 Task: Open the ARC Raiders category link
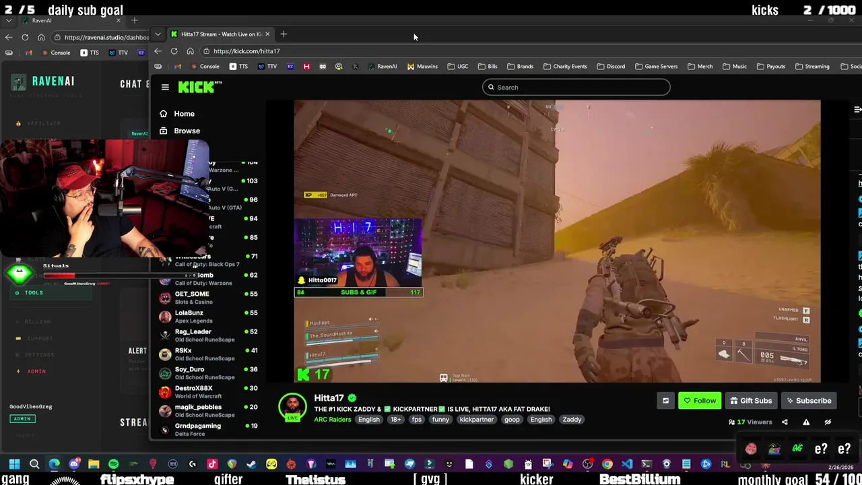332,420
